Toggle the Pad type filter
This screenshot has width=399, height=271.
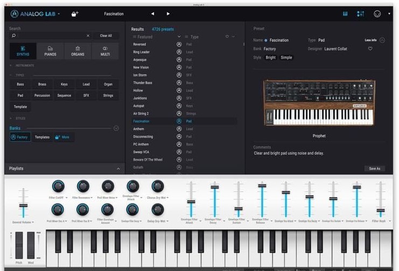point(20,95)
